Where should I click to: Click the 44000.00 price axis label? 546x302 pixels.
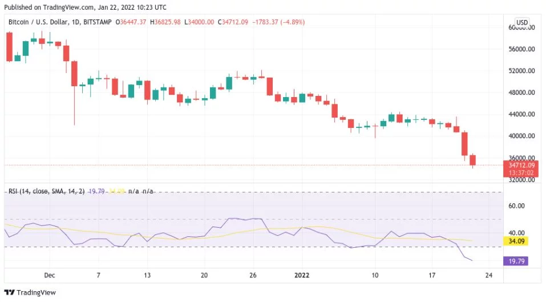(521, 114)
